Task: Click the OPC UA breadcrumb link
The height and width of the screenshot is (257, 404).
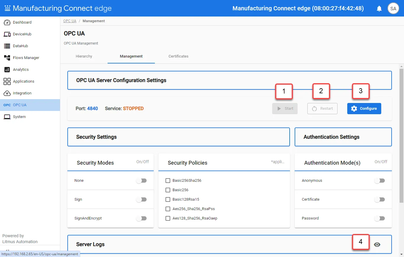Action: pyautogui.click(x=70, y=21)
